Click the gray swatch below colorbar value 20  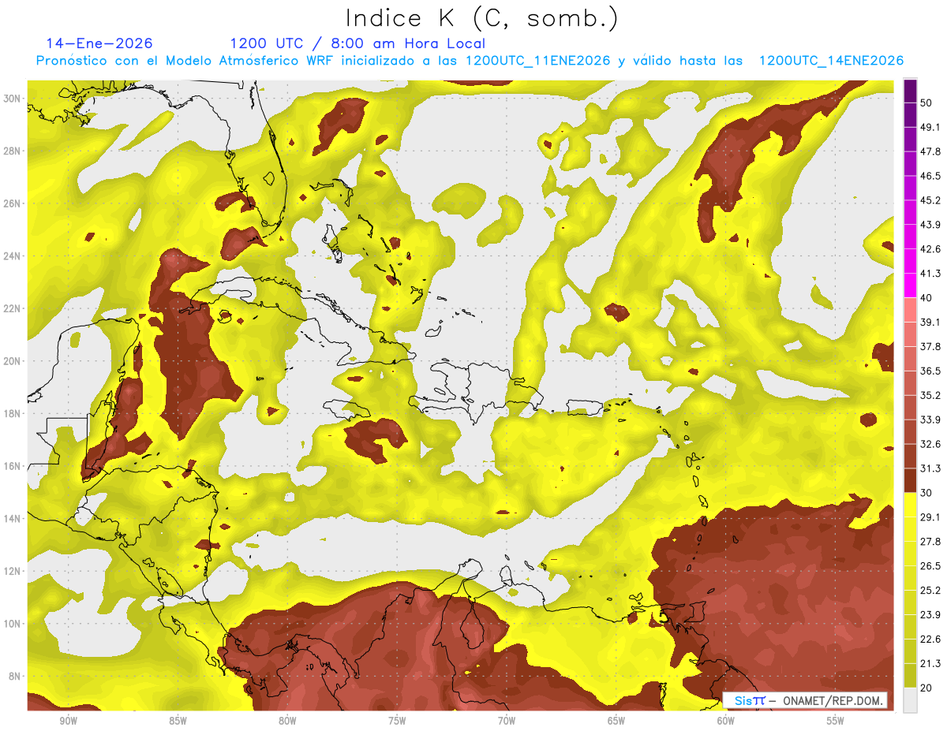(x=910, y=700)
